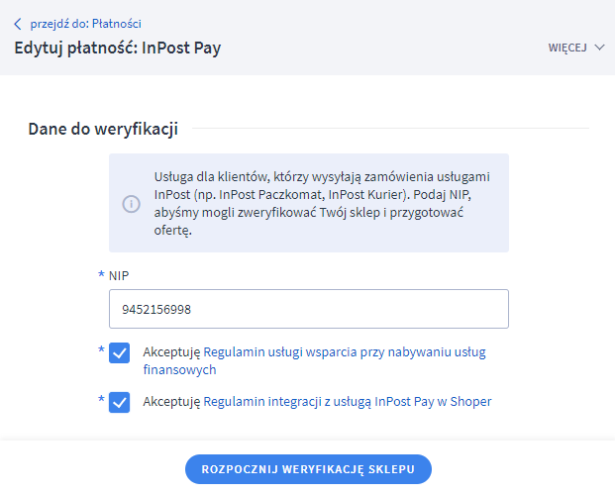Focus the NIP number input field
The width and height of the screenshot is (615, 494).
click(x=308, y=309)
